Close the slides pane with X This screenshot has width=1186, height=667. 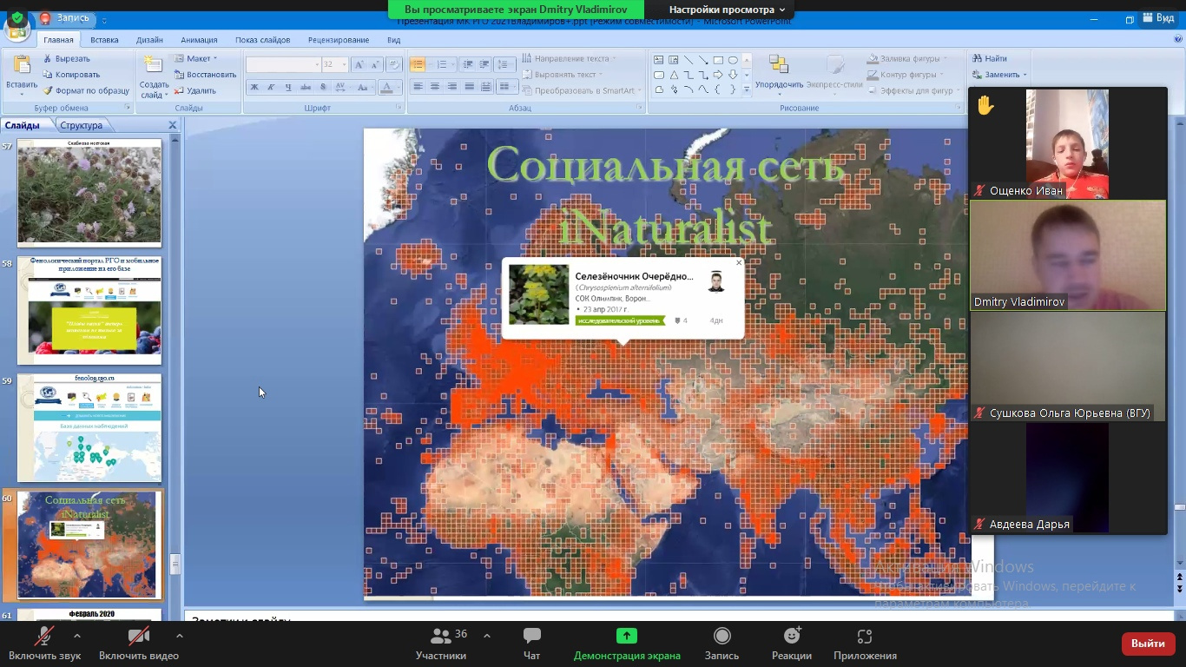[172, 125]
